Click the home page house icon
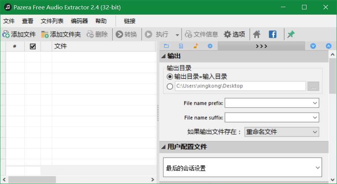This screenshot has width=337, height=184. point(257,34)
